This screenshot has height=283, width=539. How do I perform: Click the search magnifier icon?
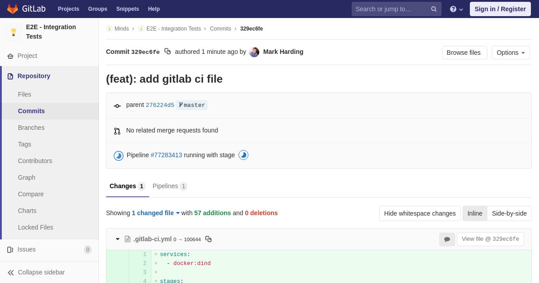tap(434, 9)
